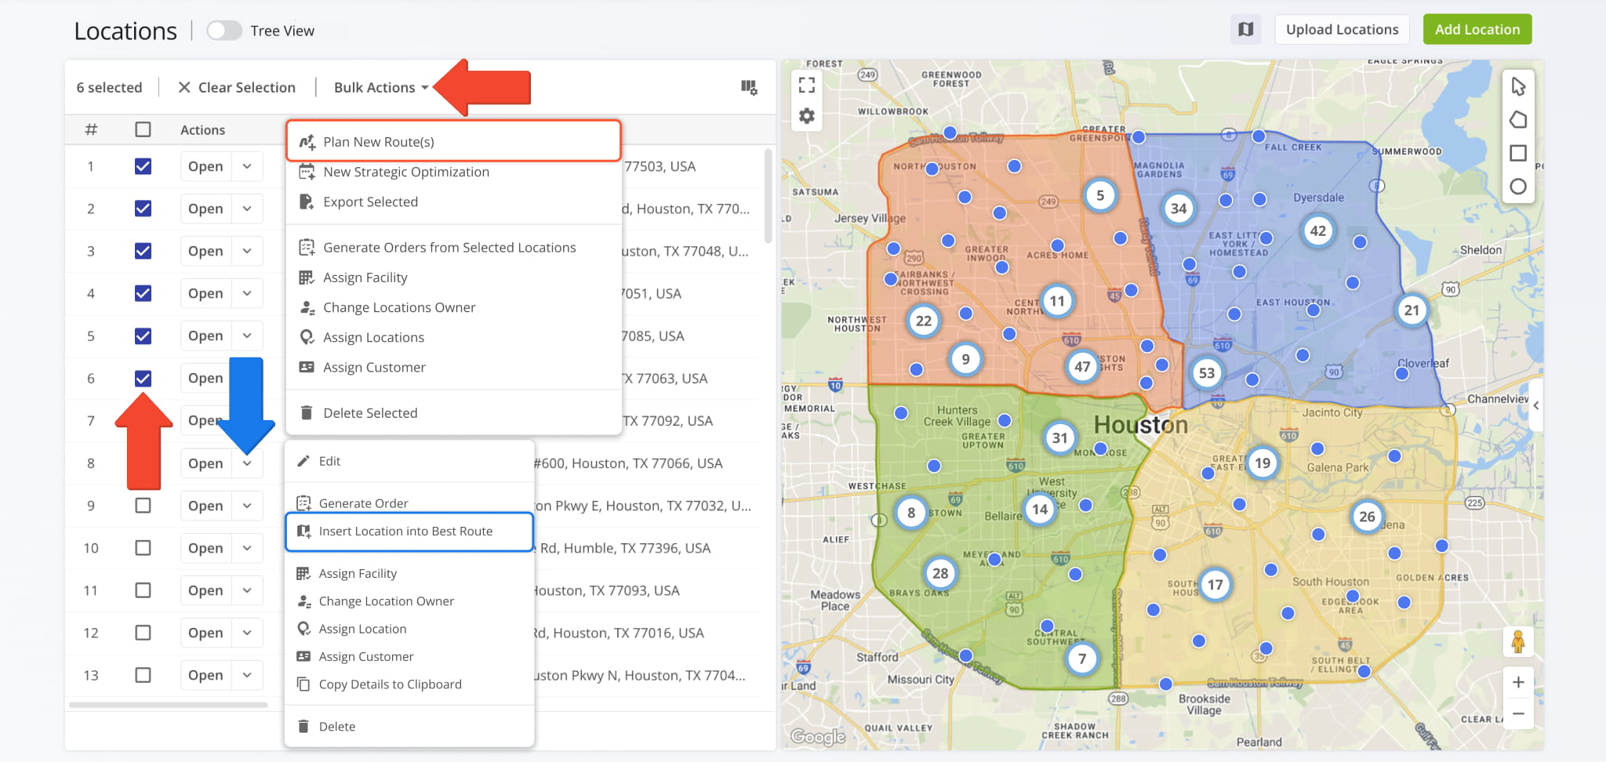Toggle the Tree View switch
Image resolution: width=1606 pixels, height=762 pixels.
(224, 31)
